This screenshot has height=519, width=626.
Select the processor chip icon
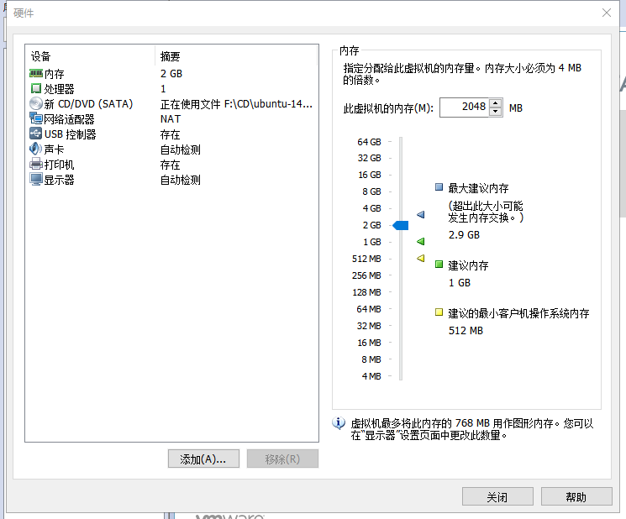(36, 88)
